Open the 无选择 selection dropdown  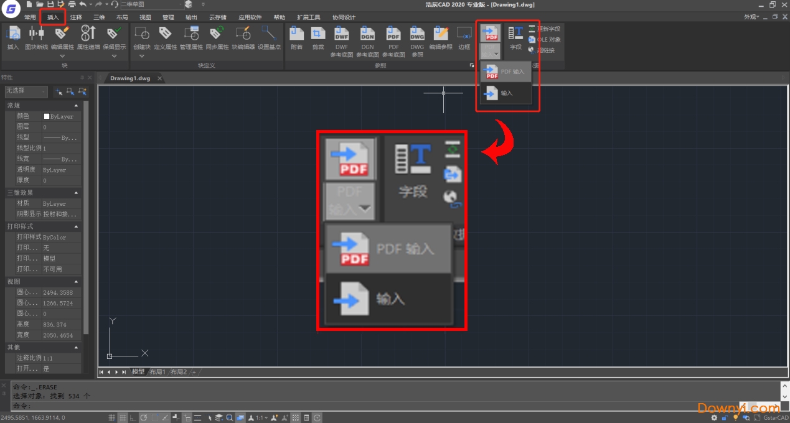(26, 91)
